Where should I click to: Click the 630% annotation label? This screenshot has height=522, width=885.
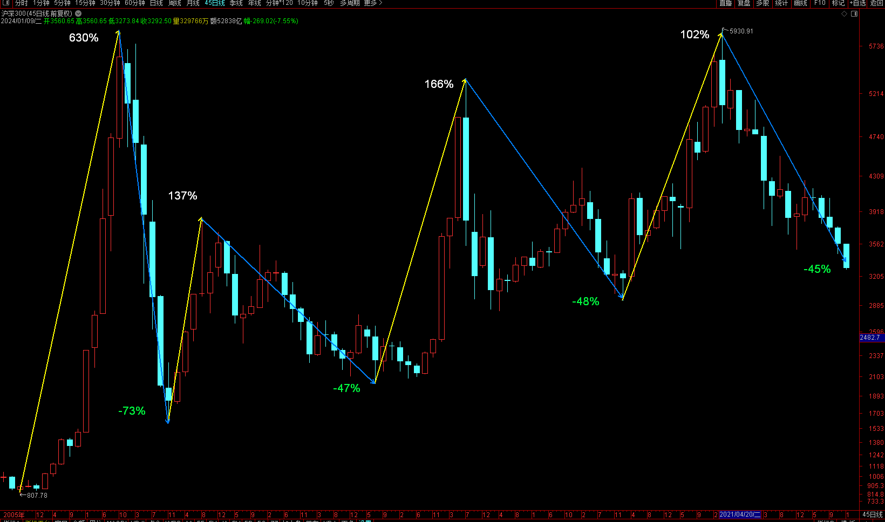(x=84, y=38)
